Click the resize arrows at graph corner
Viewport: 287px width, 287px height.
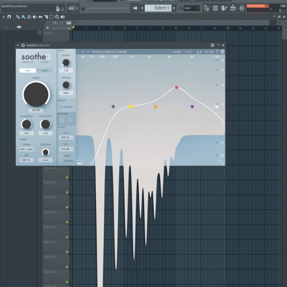click(x=222, y=162)
